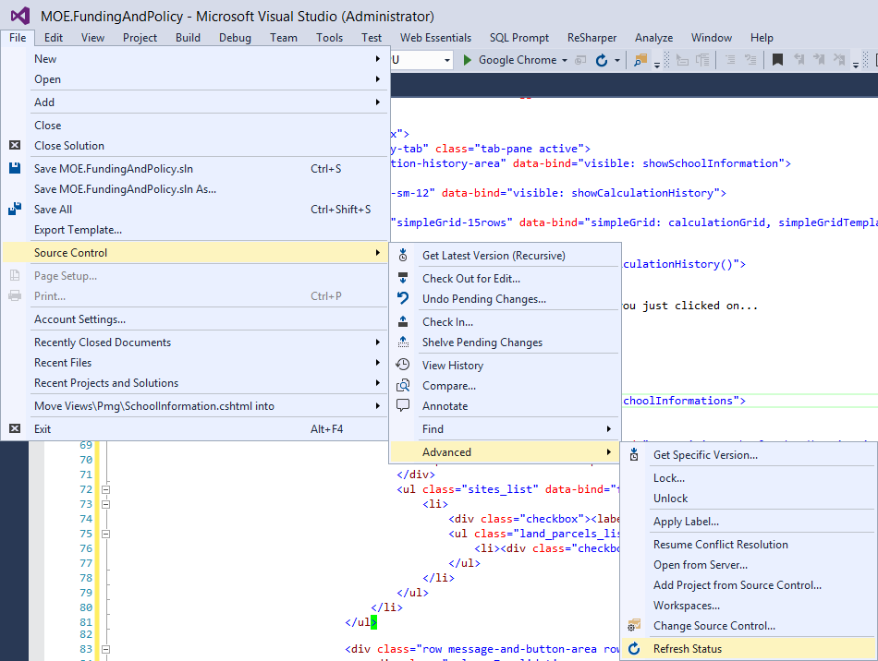Open the solution platform combo box dropdown
The width and height of the screenshot is (878, 661).
click(446, 60)
